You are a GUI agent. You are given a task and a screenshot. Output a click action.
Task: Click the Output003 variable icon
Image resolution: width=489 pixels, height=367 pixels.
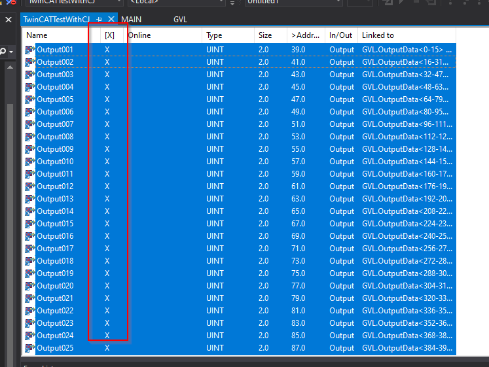pyautogui.click(x=30, y=75)
